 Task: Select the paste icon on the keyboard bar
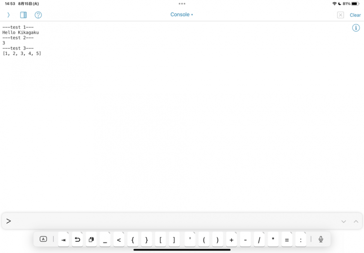click(91, 239)
